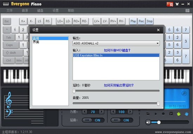193x134 pixels.
Task: Click the RV- velocity button
Action: pyautogui.click(x=121, y=21)
